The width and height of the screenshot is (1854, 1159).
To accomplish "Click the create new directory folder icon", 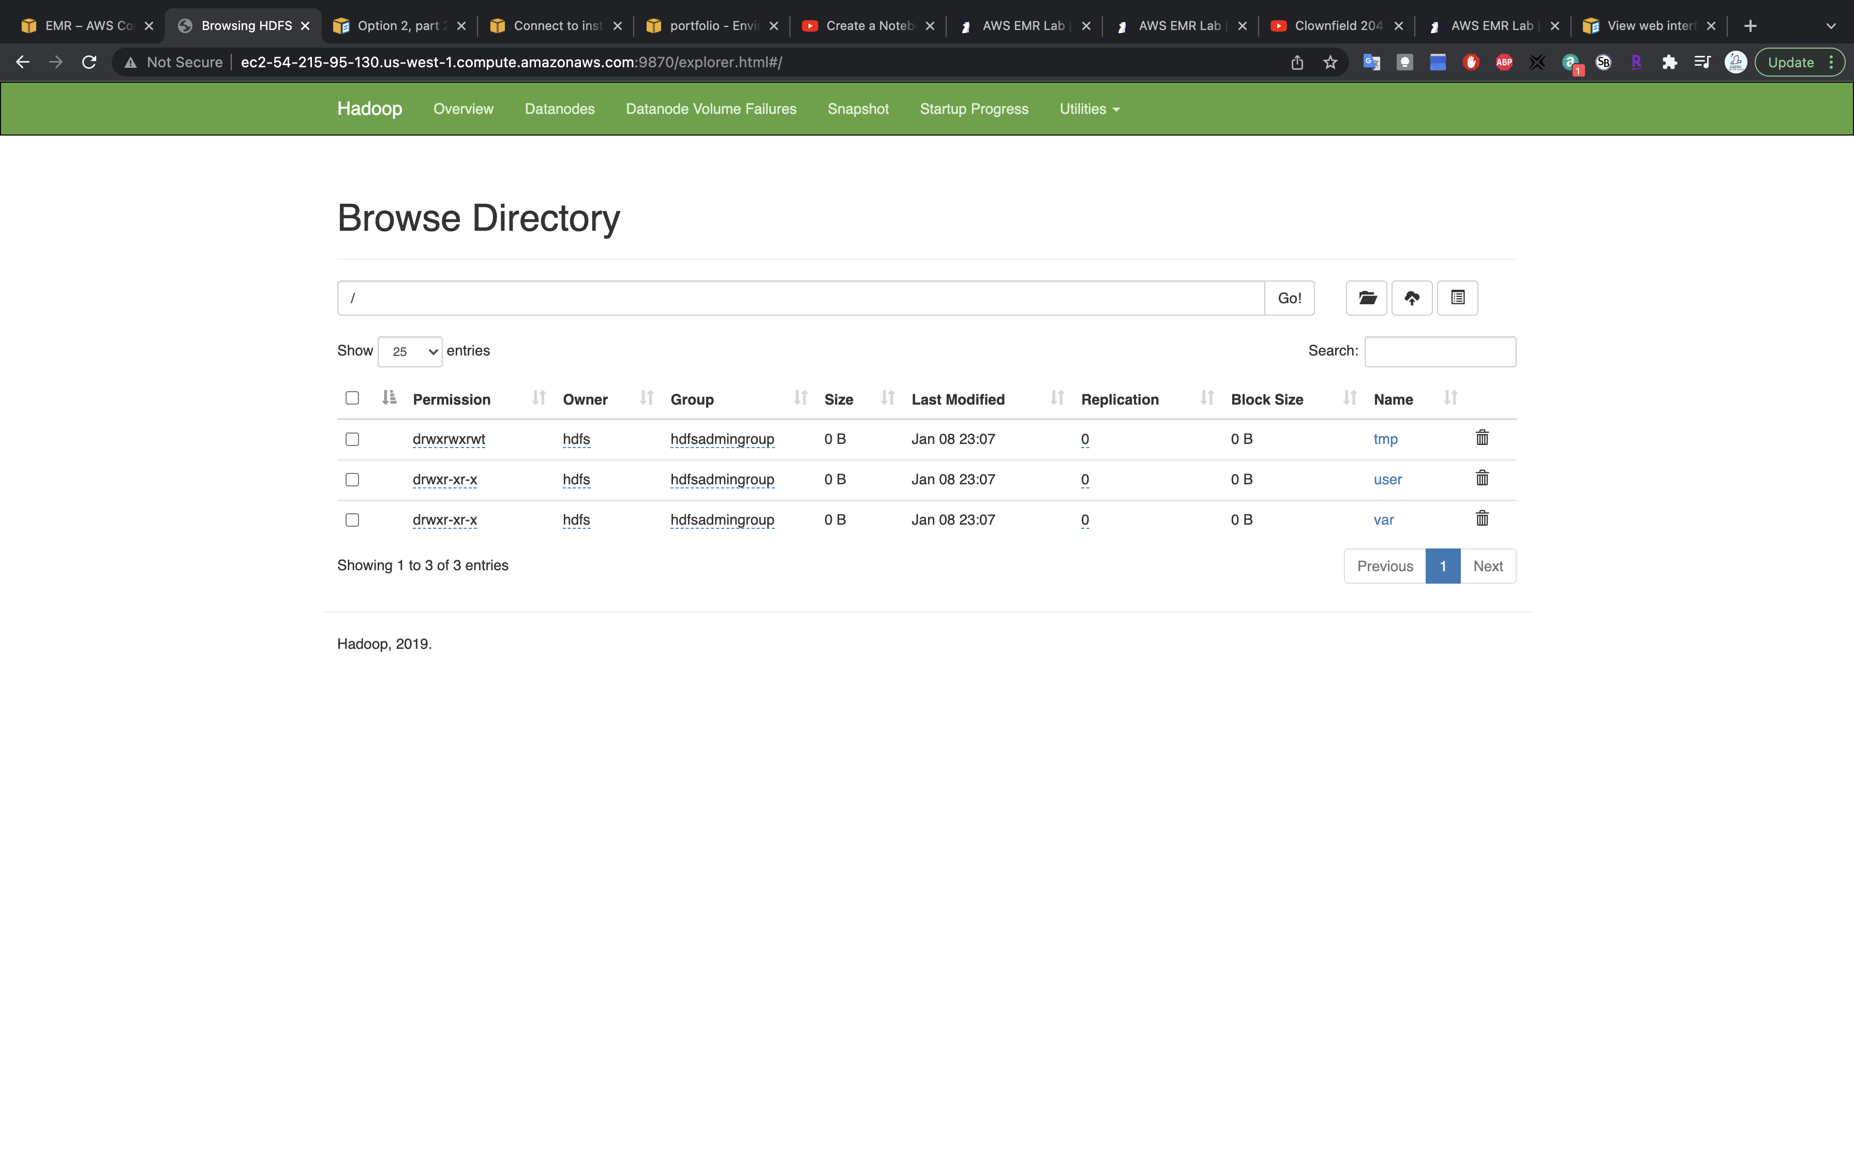I will click(x=1367, y=298).
